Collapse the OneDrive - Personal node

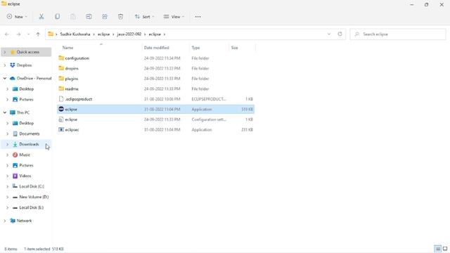[5, 78]
